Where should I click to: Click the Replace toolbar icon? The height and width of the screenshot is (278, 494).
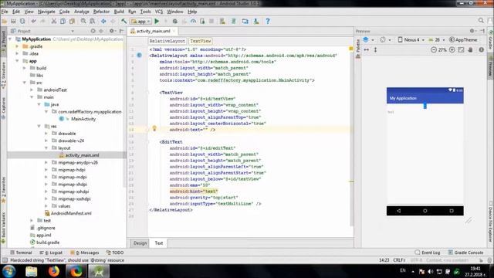[93, 22]
